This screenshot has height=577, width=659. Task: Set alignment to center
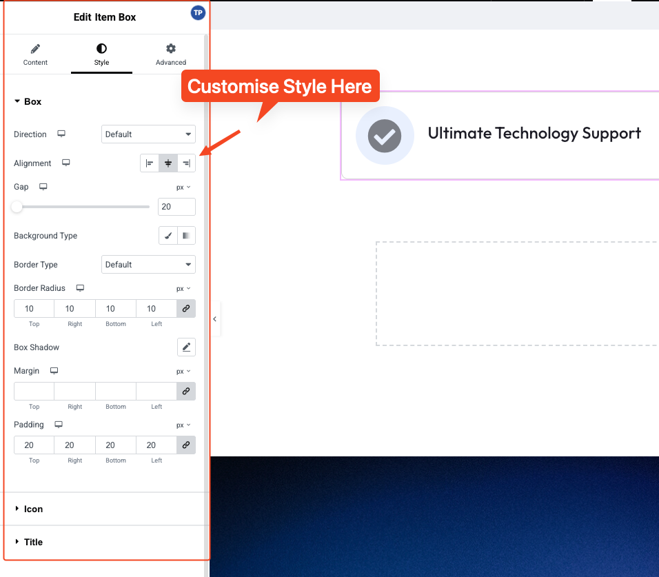click(x=168, y=163)
